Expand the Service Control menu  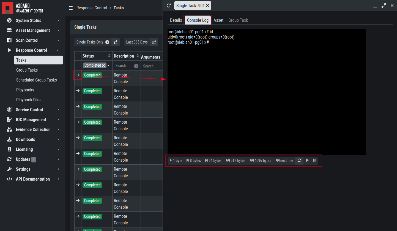coord(58,110)
